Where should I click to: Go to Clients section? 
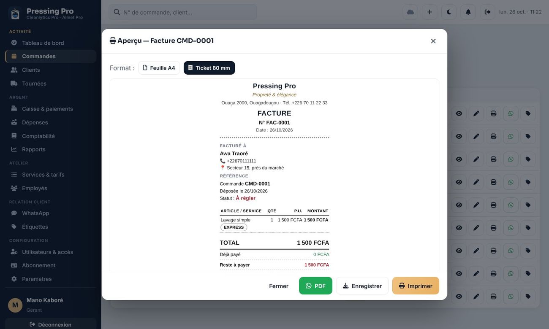click(51, 70)
